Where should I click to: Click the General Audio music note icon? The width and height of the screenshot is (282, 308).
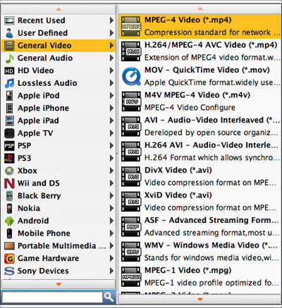(x=9, y=58)
